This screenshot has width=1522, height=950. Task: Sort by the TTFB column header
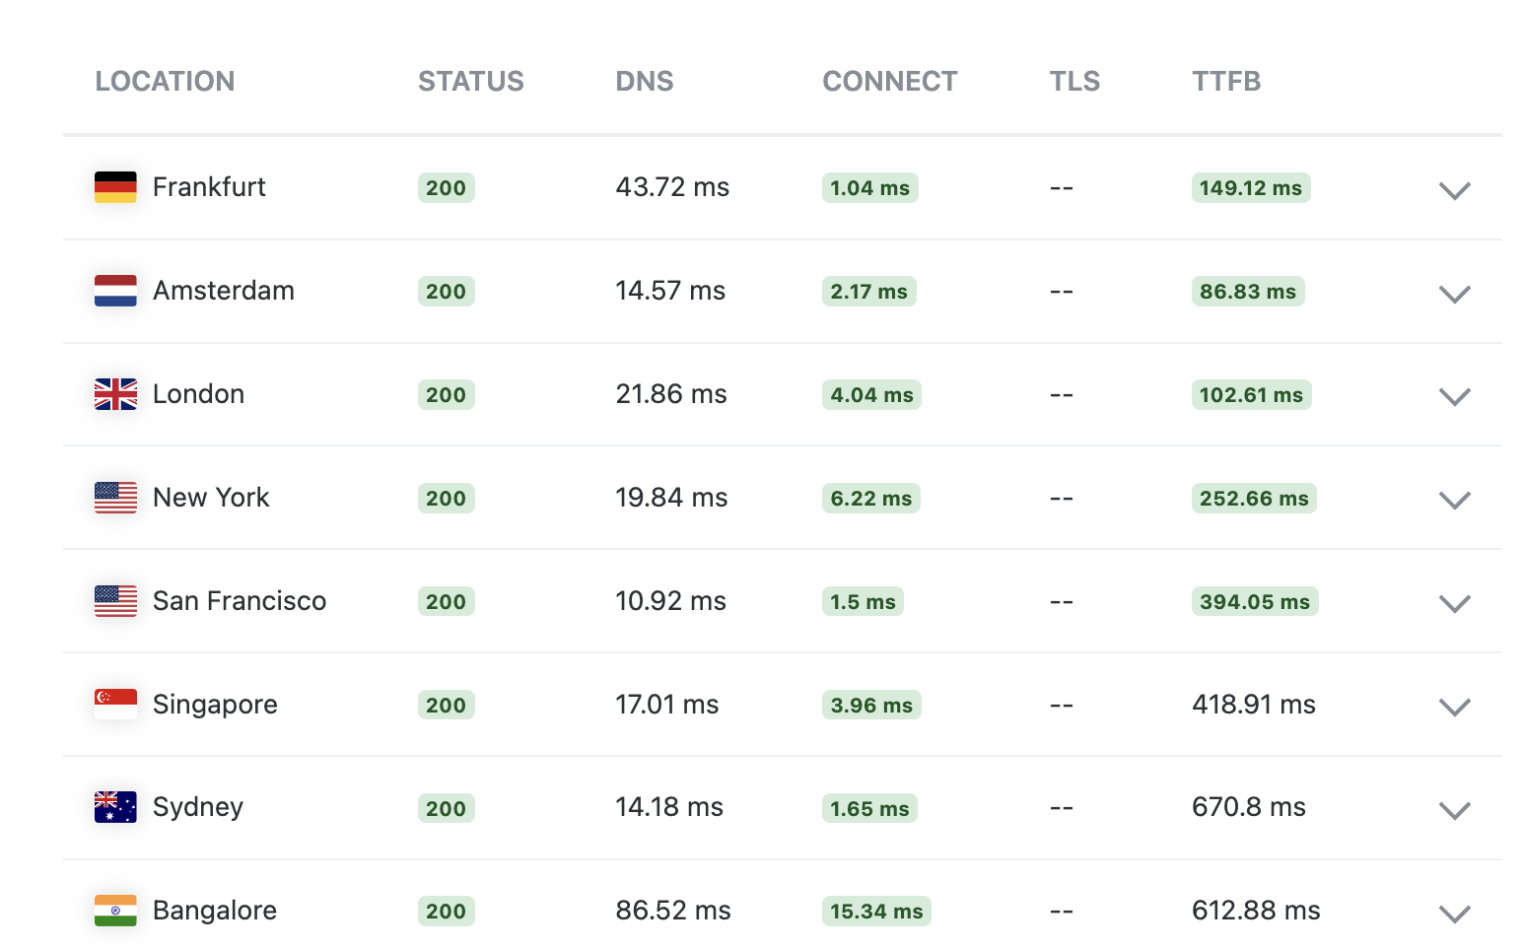point(1226,81)
